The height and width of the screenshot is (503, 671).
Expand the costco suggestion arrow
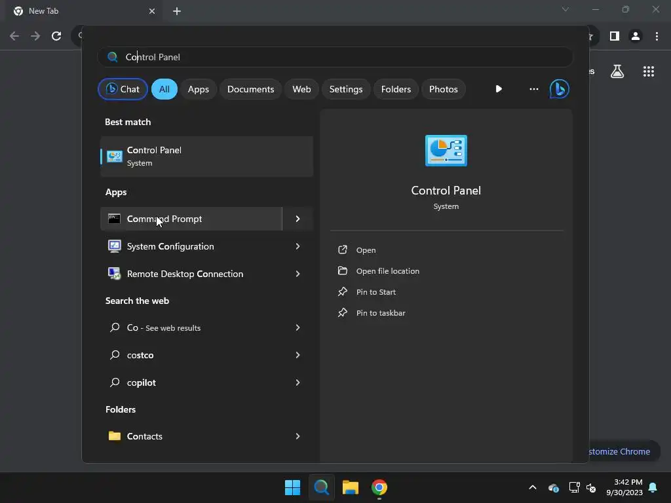(x=298, y=355)
